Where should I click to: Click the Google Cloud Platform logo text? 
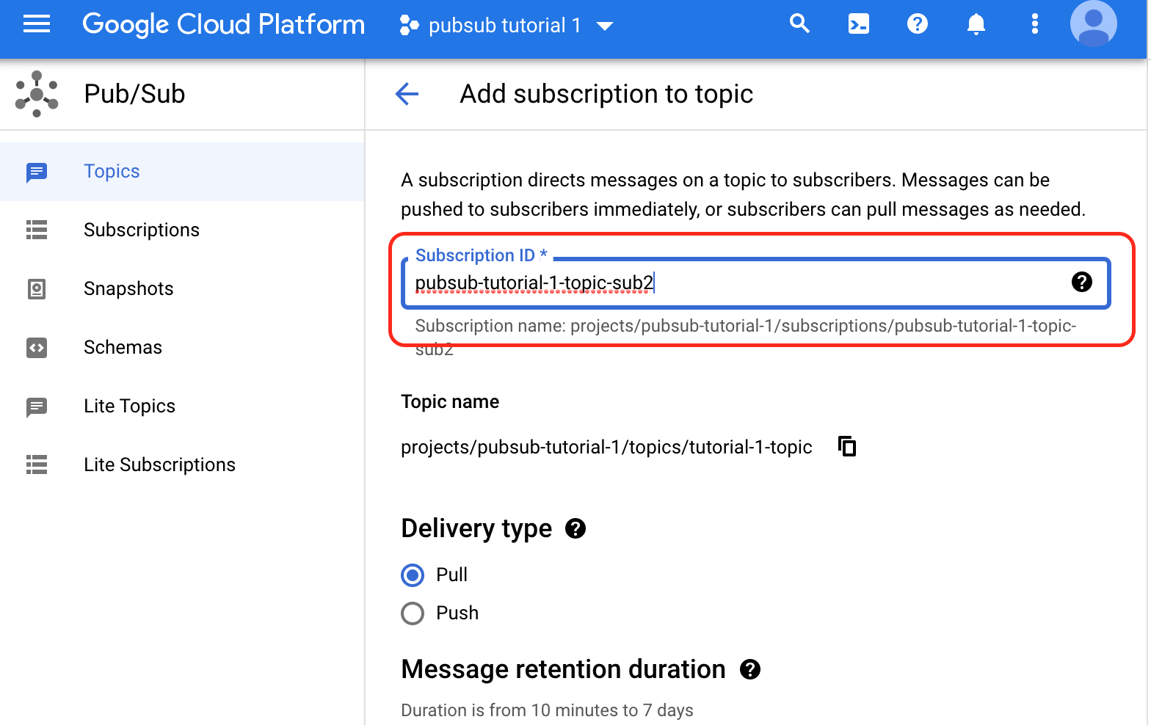pos(223,25)
